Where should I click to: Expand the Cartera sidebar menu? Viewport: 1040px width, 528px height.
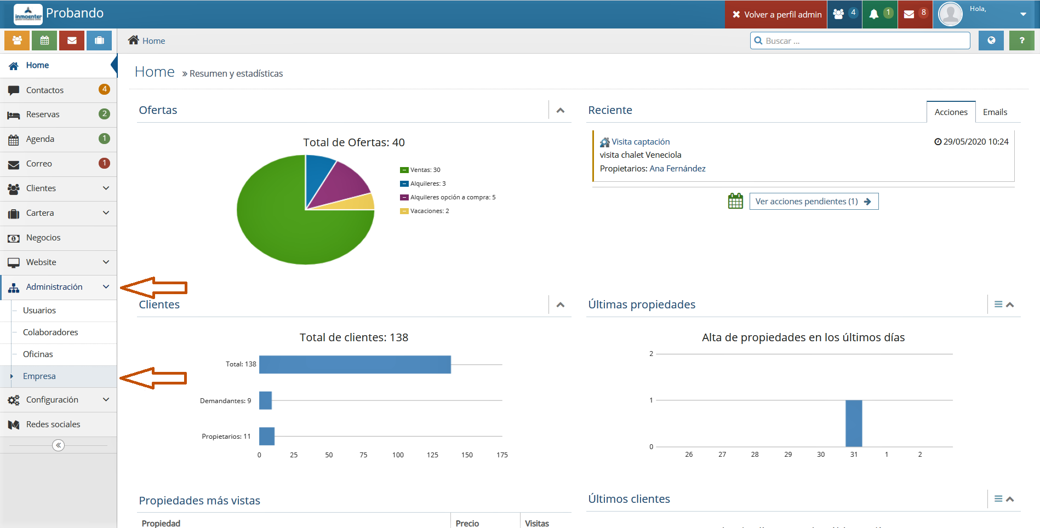click(x=58, y=214)
